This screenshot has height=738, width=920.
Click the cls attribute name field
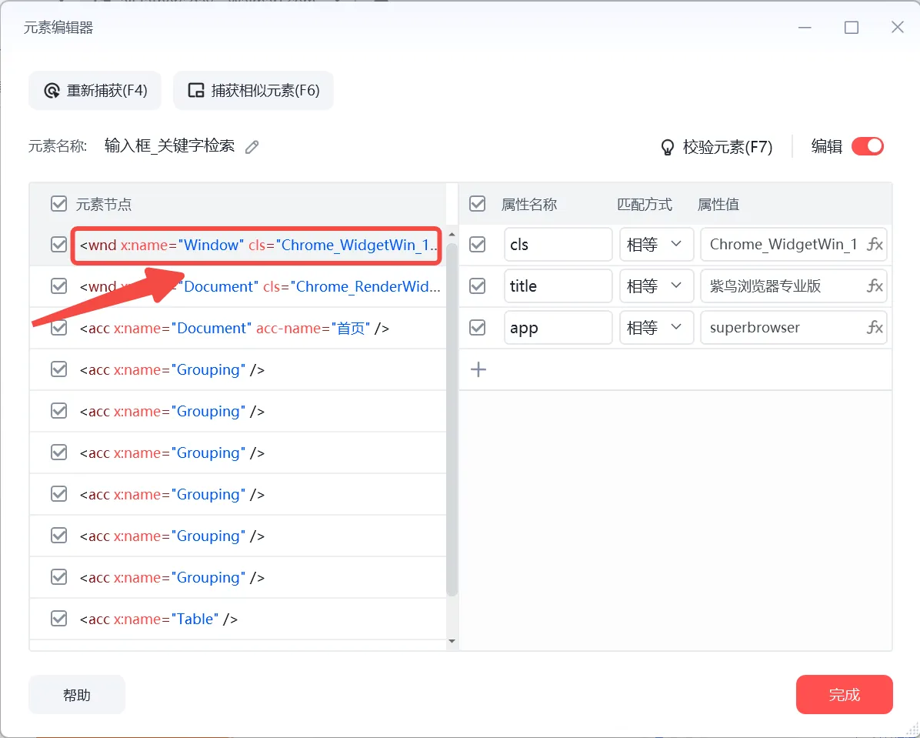[x=558, y=244]
